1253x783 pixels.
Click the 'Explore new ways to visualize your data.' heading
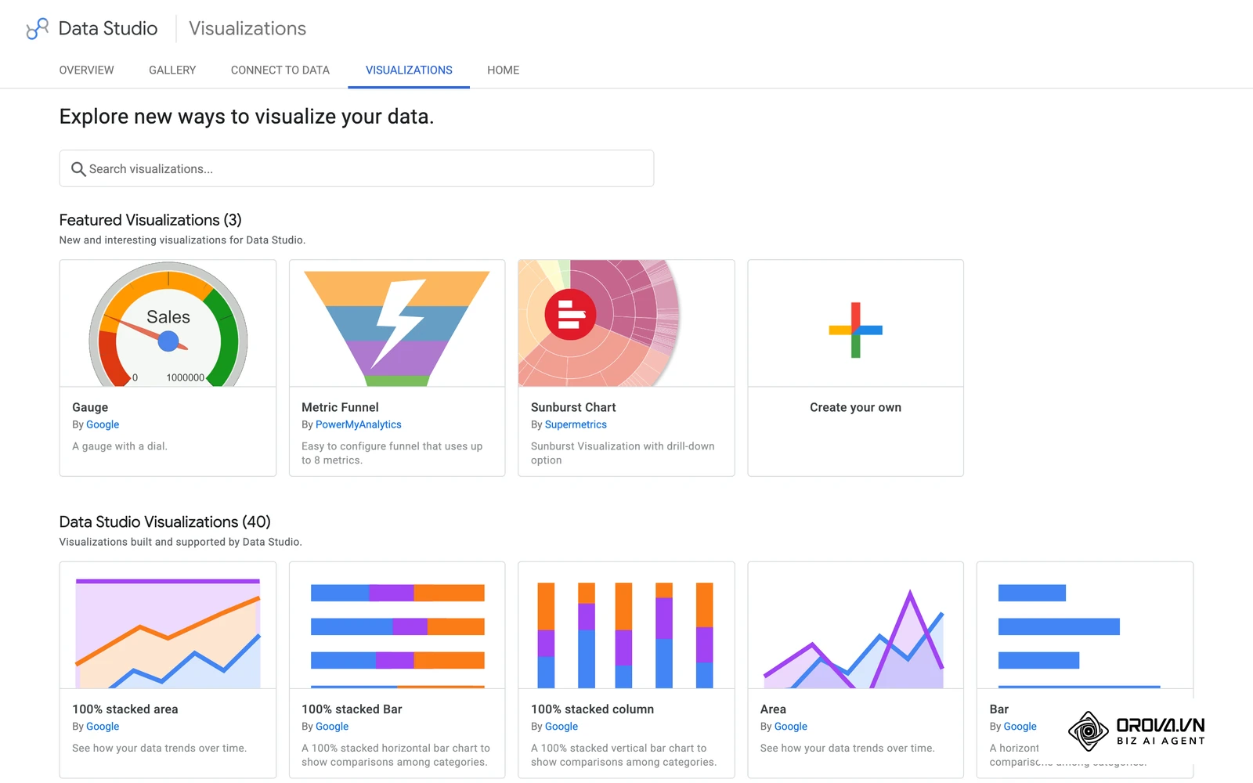click(247, 117)
